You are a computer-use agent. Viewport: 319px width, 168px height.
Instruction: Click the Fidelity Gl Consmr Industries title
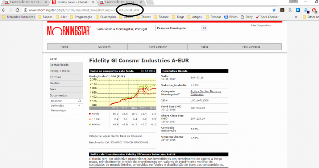pos(139,61)
